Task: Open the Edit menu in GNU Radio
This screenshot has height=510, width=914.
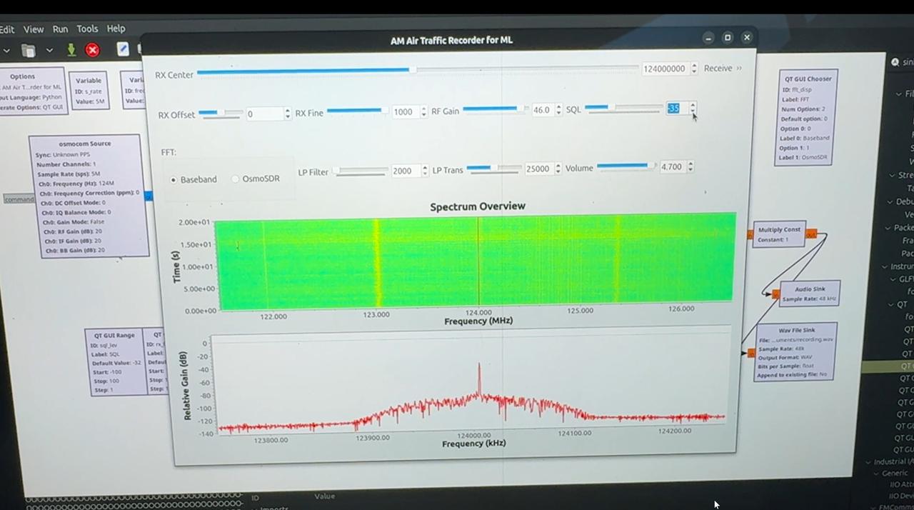Action: [x=7, y=29]
